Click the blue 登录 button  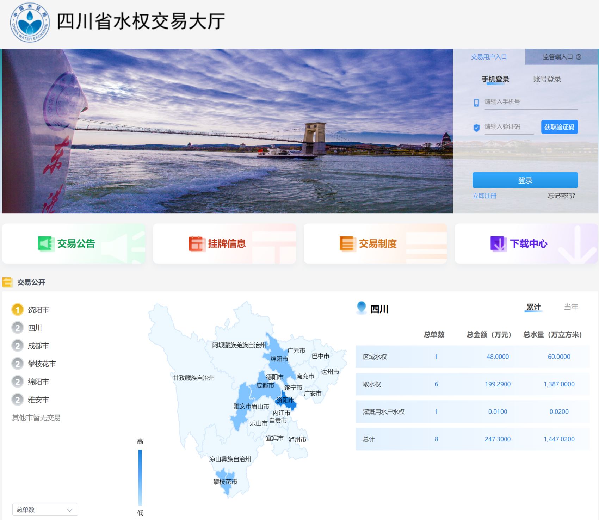[525, 180]
